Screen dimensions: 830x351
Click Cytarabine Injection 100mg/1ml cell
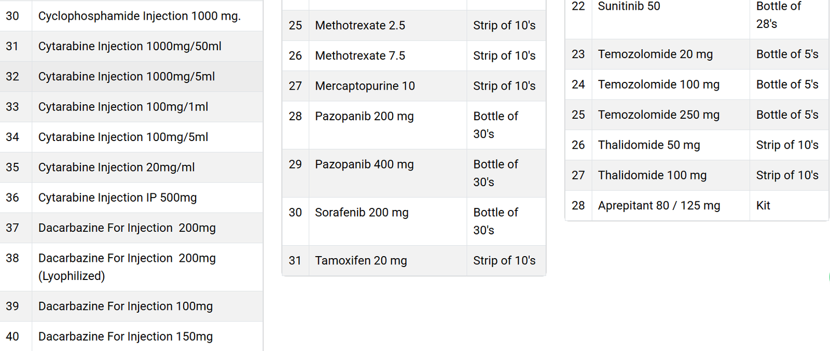147,107
